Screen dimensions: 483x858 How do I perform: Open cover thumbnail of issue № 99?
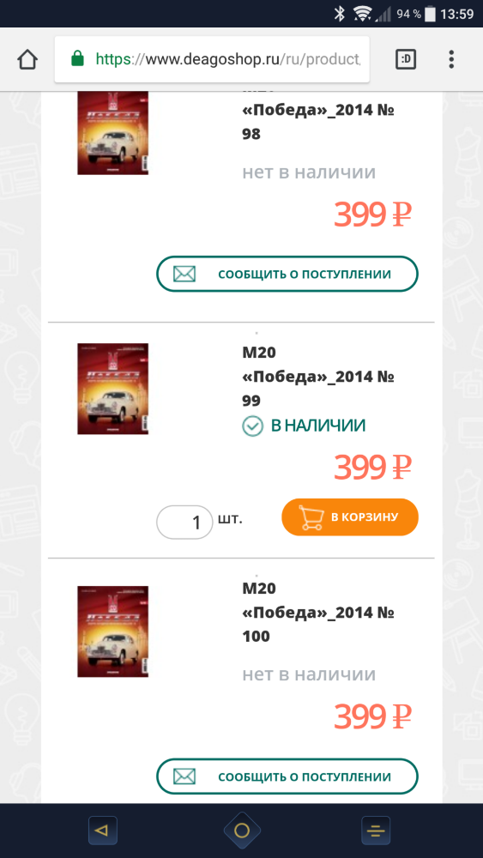112,389
